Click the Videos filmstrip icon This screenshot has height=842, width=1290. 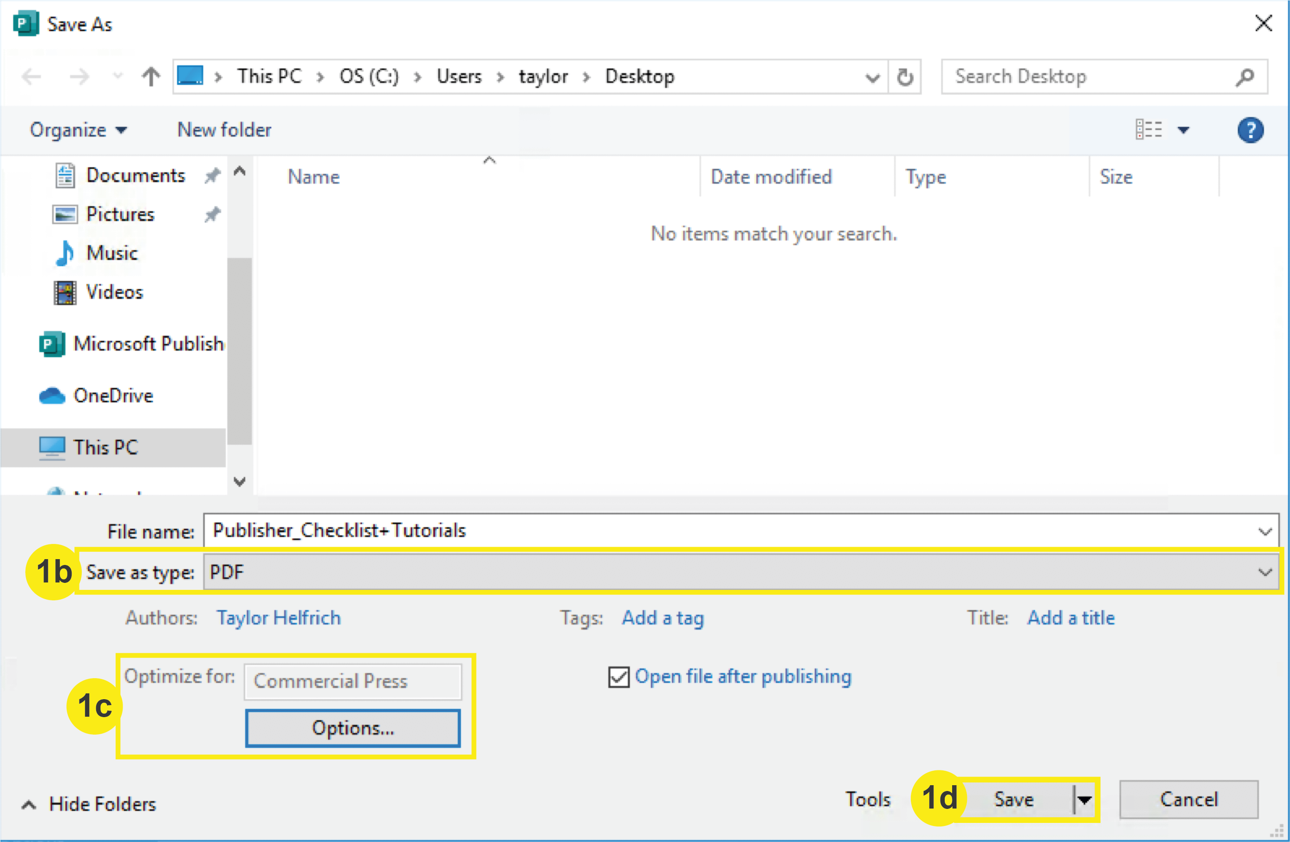pyautogui.click(x=65, y=293)
